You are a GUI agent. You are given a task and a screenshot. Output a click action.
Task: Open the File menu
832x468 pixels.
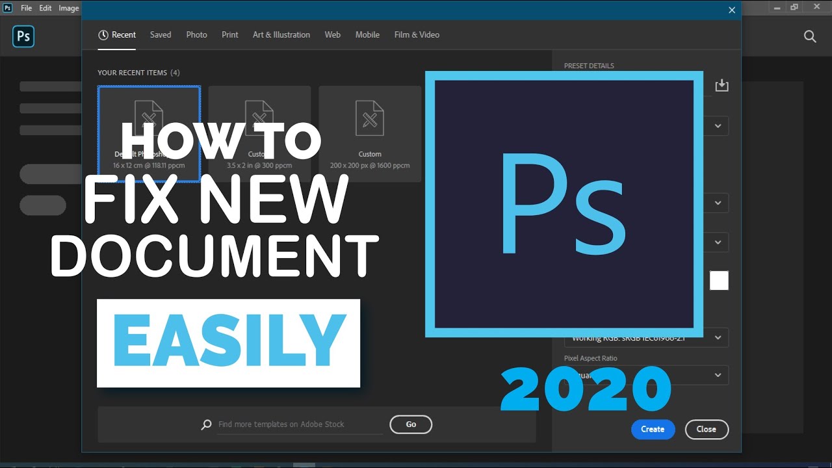[x=26, y=8]
